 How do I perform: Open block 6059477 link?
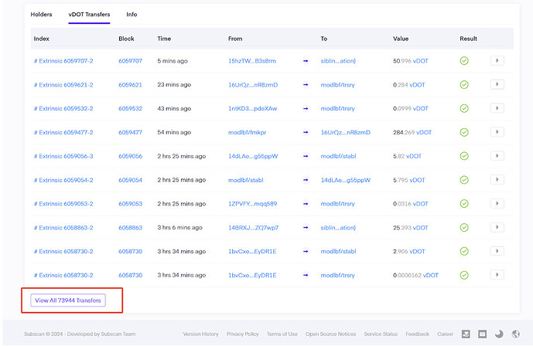[130, 132]
